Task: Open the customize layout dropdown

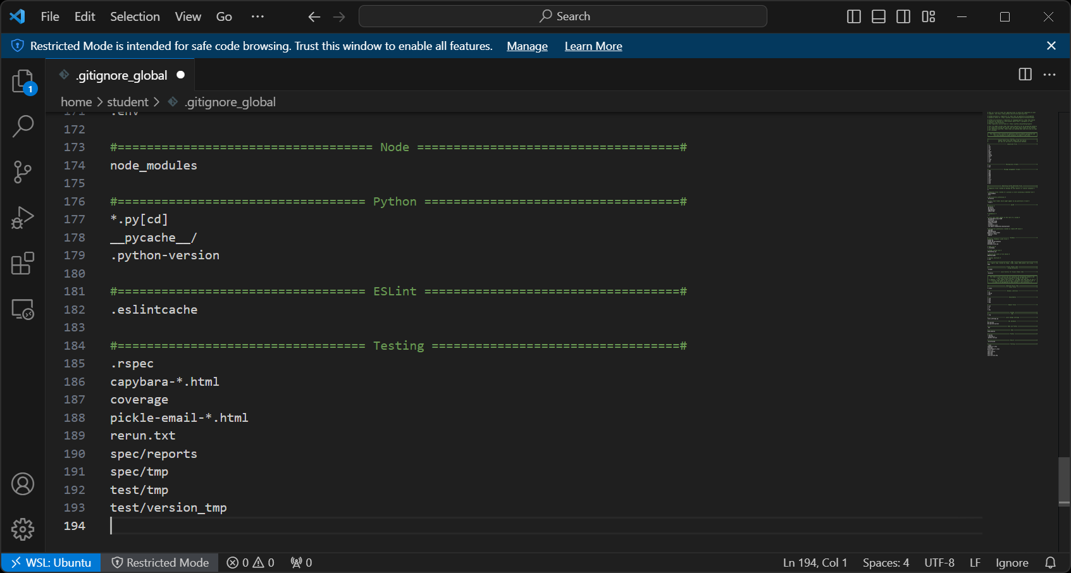Action: coord(927,16)
